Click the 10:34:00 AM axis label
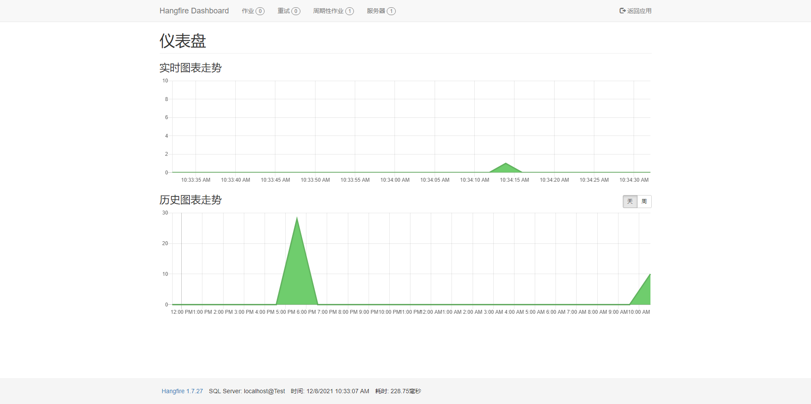The height and width of the screenshot is (404, 811). pyautogui.click(x=395, y=180)
